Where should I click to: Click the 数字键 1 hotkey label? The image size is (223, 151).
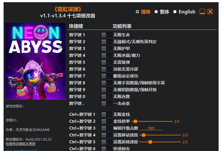click(77, 35)
